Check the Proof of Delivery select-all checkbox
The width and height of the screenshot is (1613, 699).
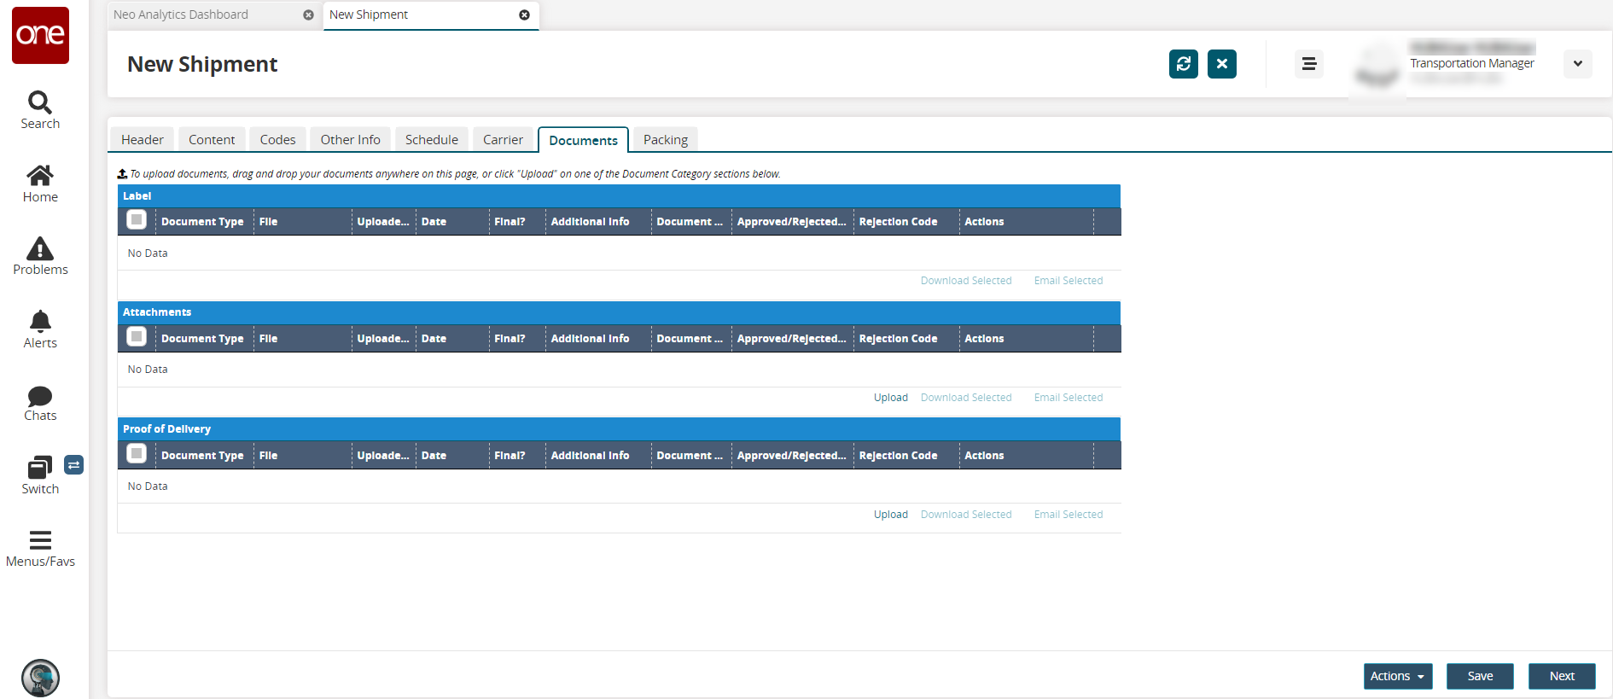pyautogui.click(x=137, y=454)
